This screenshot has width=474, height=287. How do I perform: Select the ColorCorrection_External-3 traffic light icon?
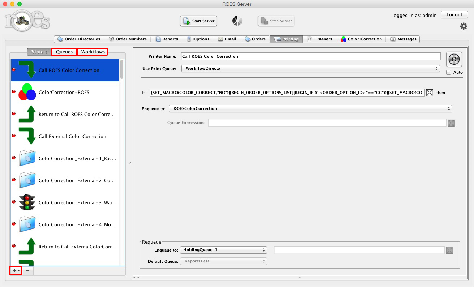pyautogui.click(x=27, y=202)
